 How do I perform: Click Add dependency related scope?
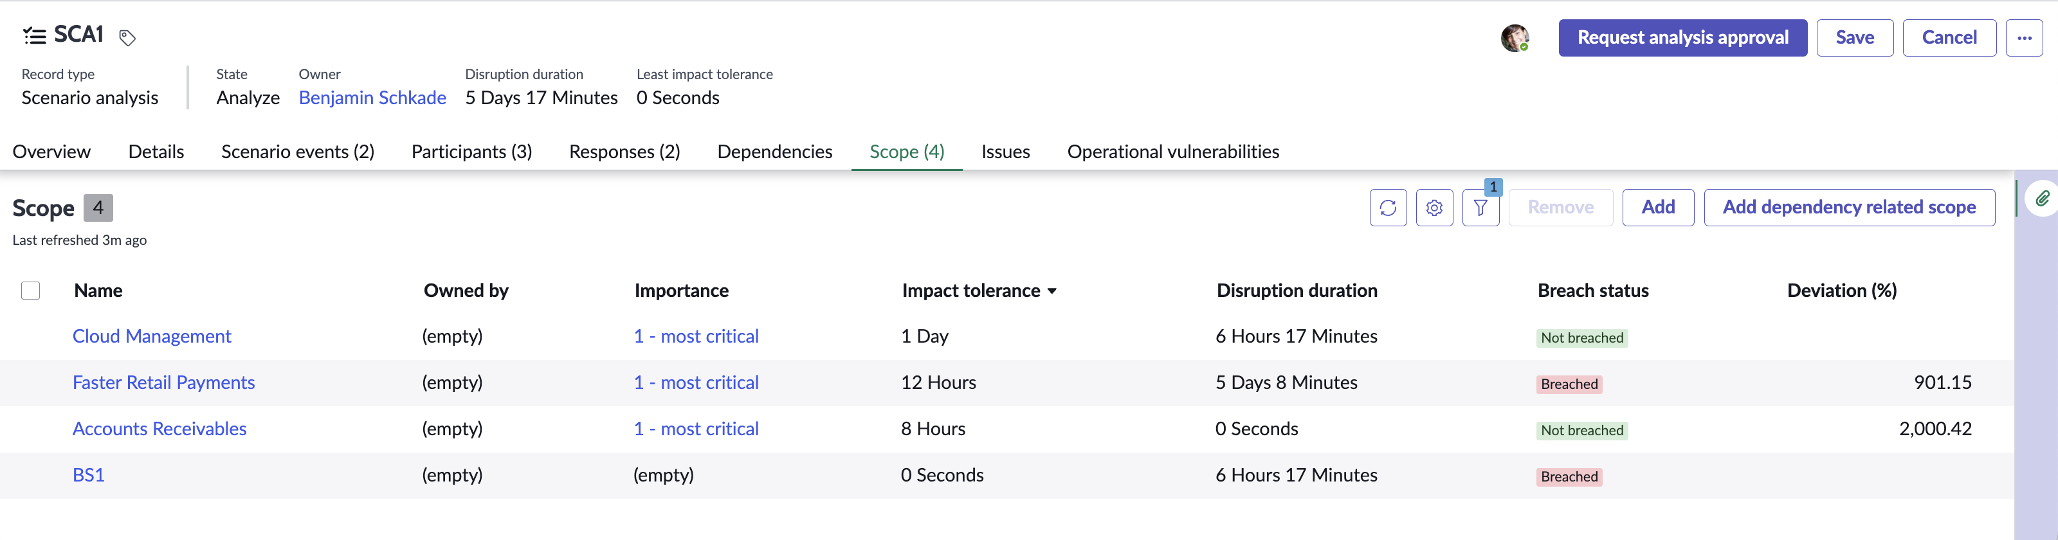click(1849, 208)
